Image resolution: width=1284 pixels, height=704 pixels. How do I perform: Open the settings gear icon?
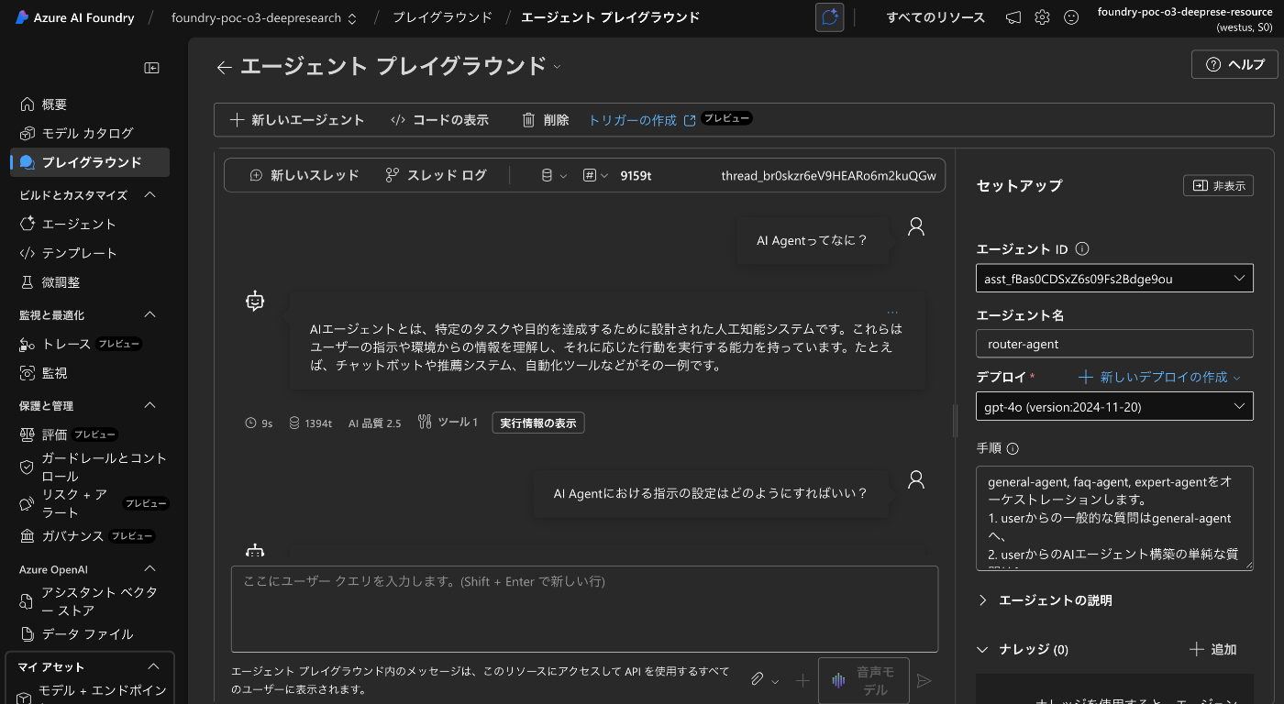click(x=1042, y=17)
